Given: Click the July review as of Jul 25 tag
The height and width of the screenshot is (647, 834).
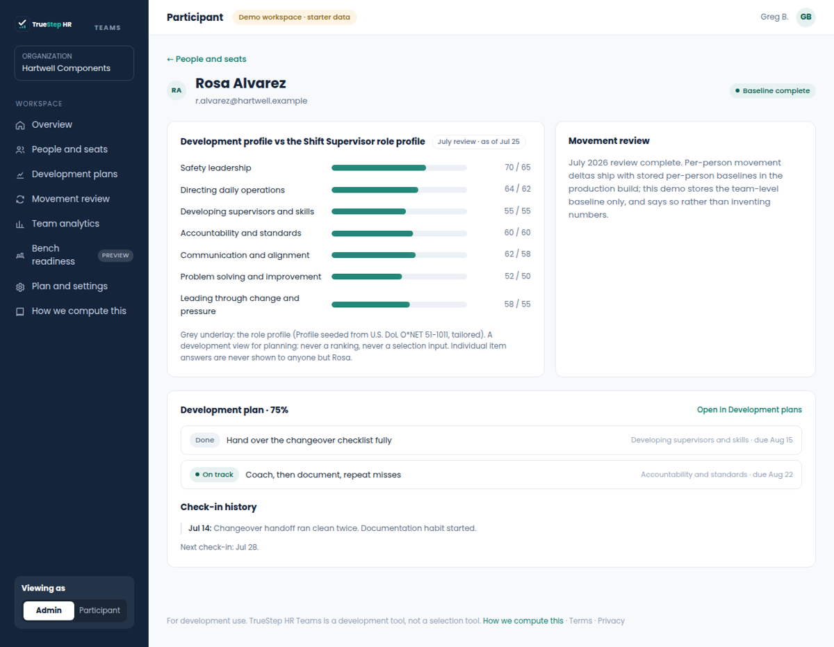Looking at the screenshot, I should pyautogui.click(x=478, y=142).
